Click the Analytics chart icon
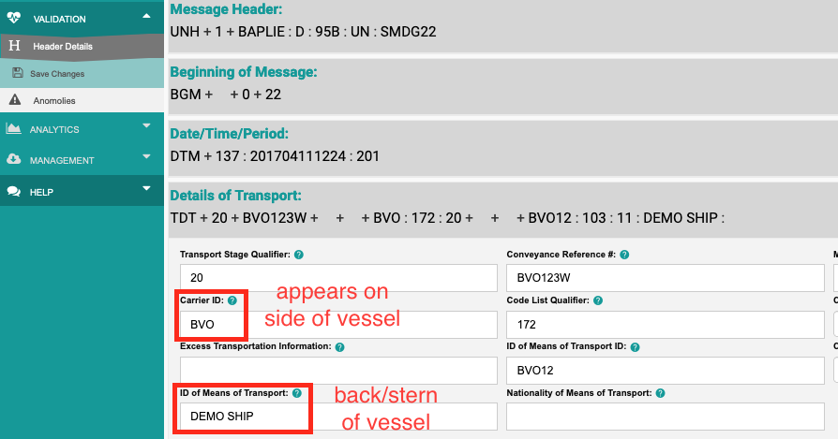Viewport: 838px width, 439px height. [x=14, y=129]
